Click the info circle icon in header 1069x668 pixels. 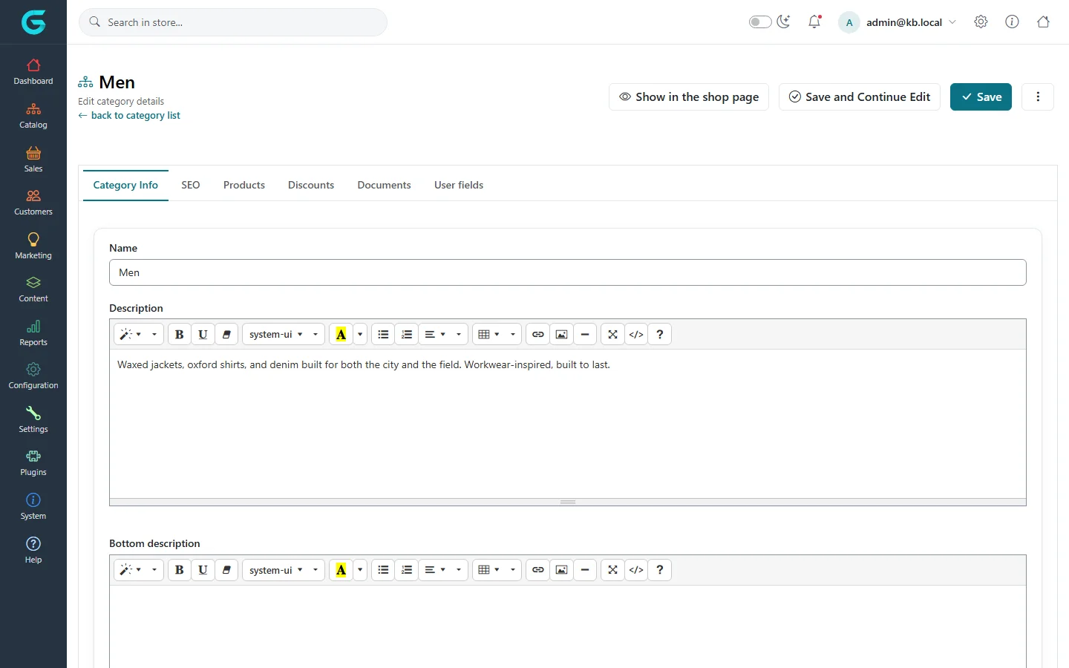[x=1012, y=22]
